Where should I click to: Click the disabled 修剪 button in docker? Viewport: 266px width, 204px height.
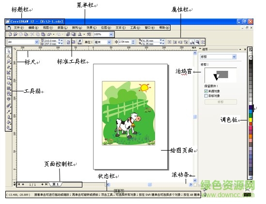pyautogui.click(x=220, y=102)
